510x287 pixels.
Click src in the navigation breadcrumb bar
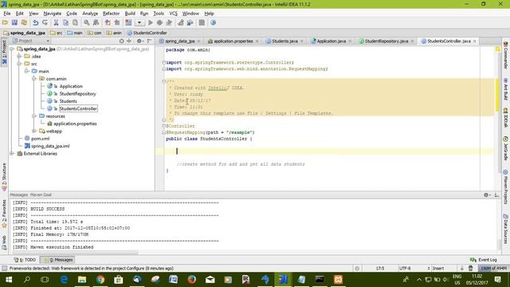57,33
